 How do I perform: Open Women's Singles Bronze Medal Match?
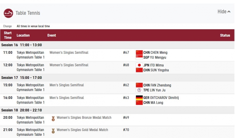pyautogui.click(x=84, y=117)
